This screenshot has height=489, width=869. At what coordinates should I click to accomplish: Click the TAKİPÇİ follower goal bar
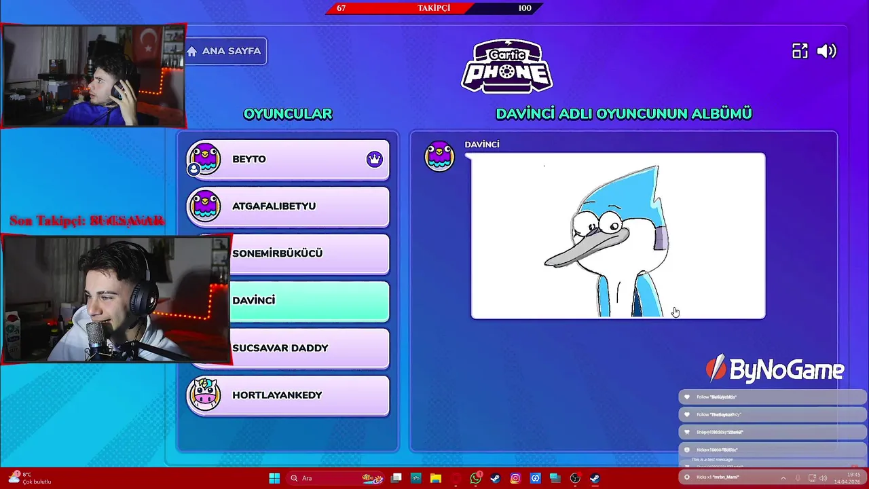coord(434,8)
